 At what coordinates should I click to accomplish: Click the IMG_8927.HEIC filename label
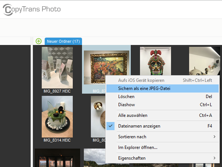point(57,91)
